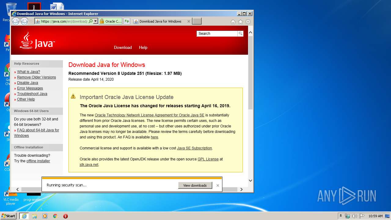Open a new blank tab
Image resolution: width=391 pixels, height=220 pixels.
(x=197, y=21)
